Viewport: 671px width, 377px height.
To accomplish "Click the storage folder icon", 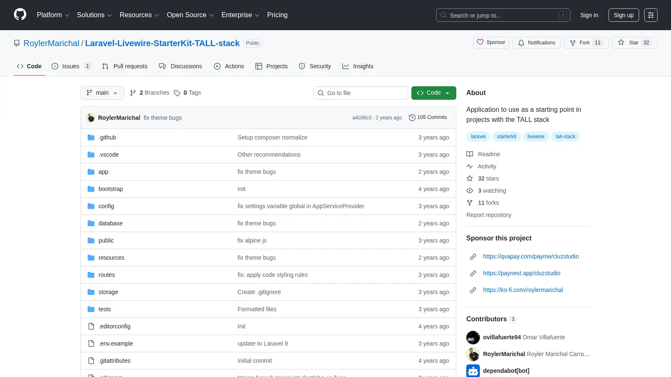I will 91,292.
